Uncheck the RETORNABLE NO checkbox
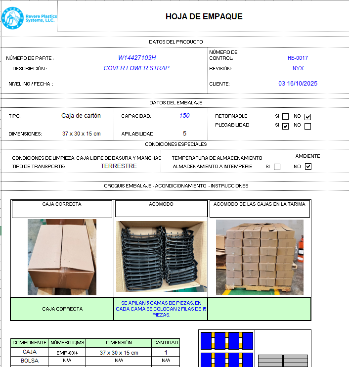 [x=307, y=117]
